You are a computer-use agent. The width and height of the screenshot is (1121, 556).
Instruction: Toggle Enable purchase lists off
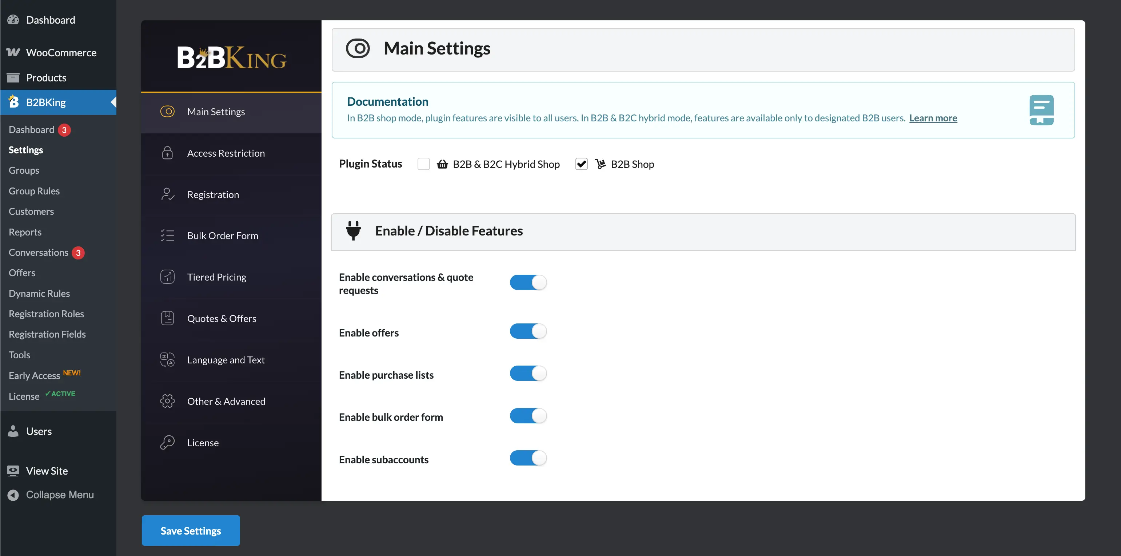click(528, 374)
